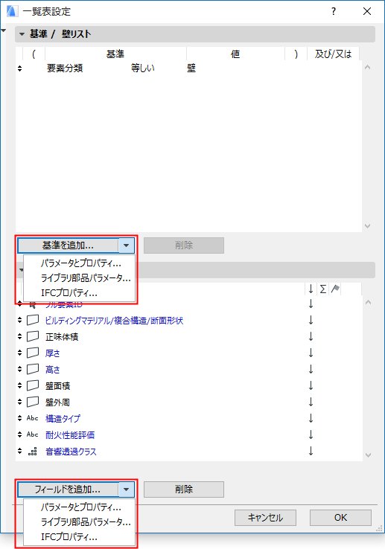Select the 壁外周 field
385x549 pixels.
click(x=58, y=402)
